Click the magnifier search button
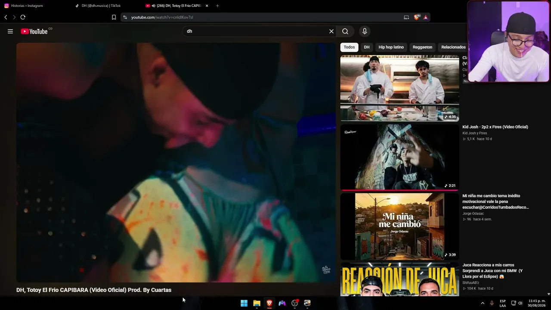The image size is (551, 310). coord(345,31)
